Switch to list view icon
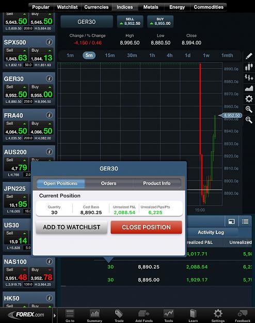Screen dimensions: 255x323 click(245, 221)
